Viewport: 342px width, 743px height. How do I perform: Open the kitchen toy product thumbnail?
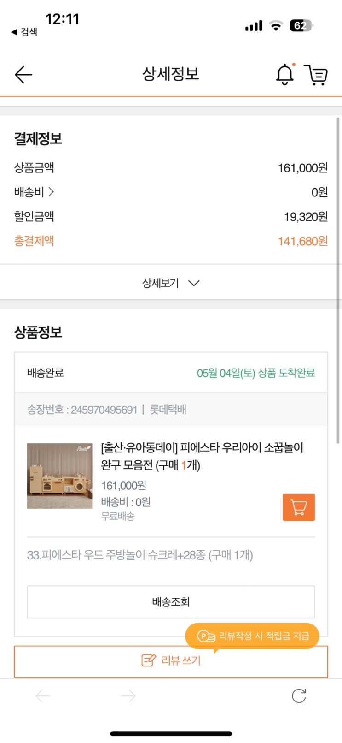[x=59, y=476]
